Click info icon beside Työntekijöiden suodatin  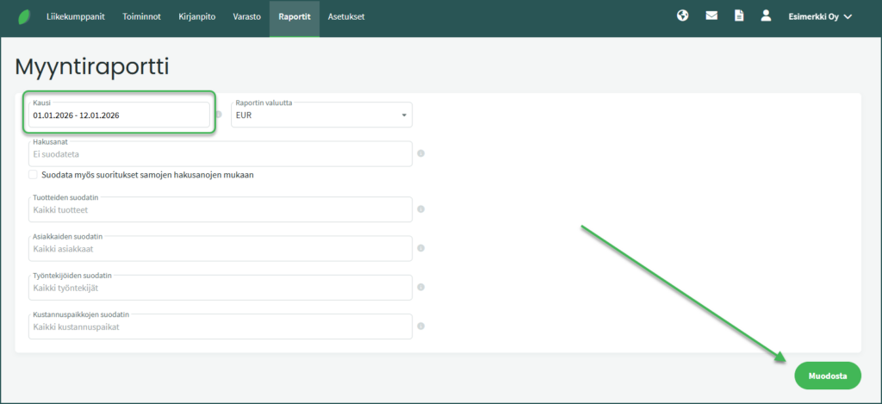pos(421,288)
